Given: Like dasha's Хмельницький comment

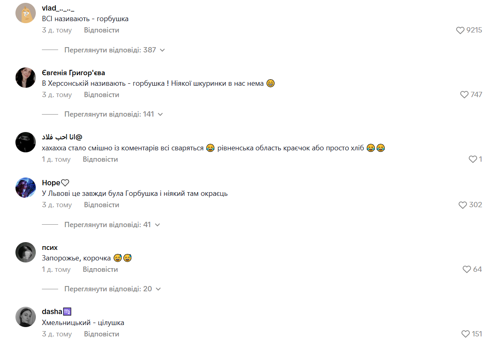Looking at the screenshot, I should (x=466, y=334).
